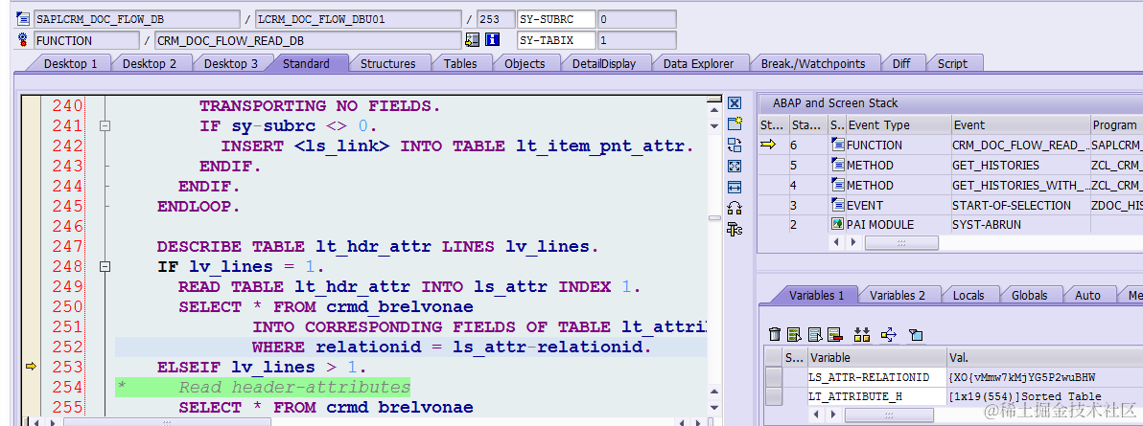Click the maximize horizontally icon beside the editor
The width and height of the screenshot is (1143, 426).
[735, 187]
